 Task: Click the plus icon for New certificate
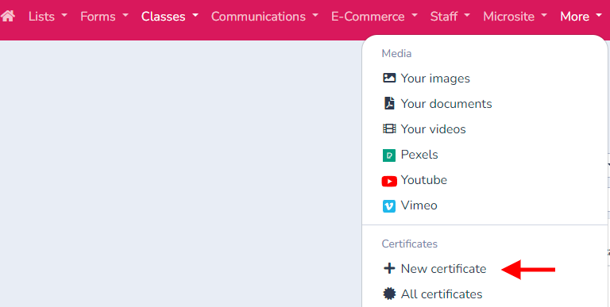click(x=389, y=269)
